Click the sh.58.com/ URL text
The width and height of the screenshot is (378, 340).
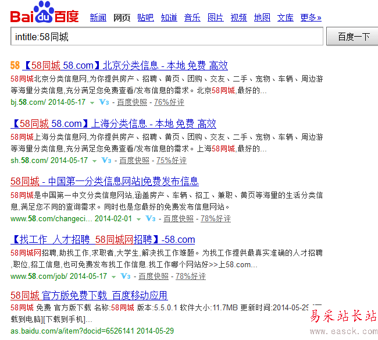(x=29, y=161)
